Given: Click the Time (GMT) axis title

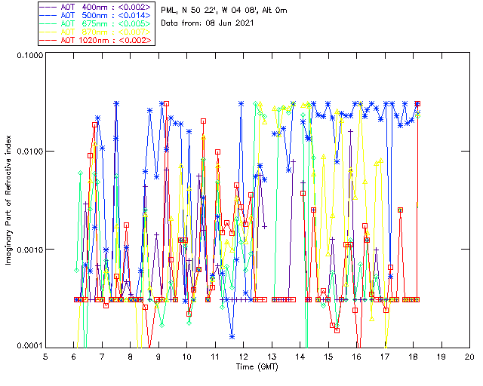Looking at the screenshot, I should click(x=257, y=366).
